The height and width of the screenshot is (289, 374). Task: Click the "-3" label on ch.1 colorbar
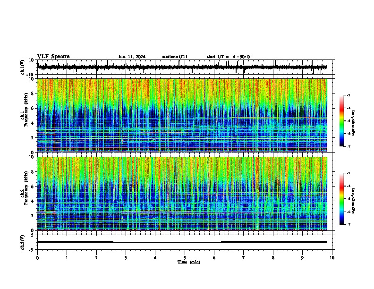click(x=348, y=95)
